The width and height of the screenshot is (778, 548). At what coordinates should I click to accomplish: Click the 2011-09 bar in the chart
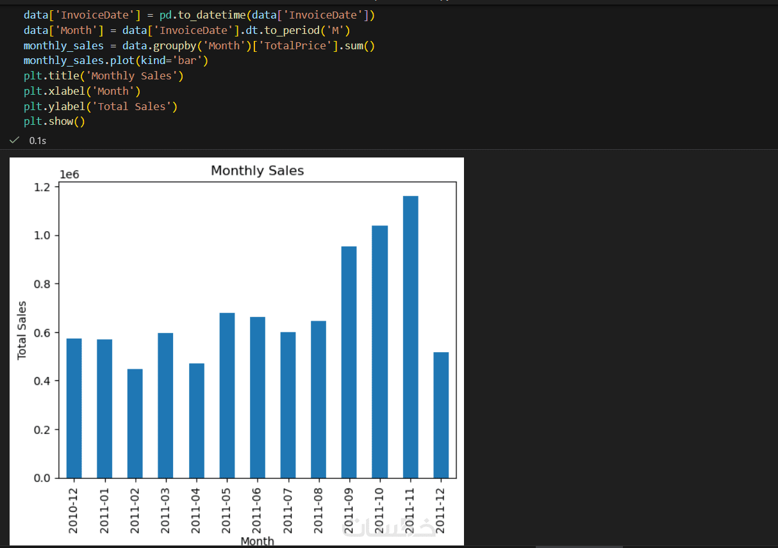click(x=349, y=362)
